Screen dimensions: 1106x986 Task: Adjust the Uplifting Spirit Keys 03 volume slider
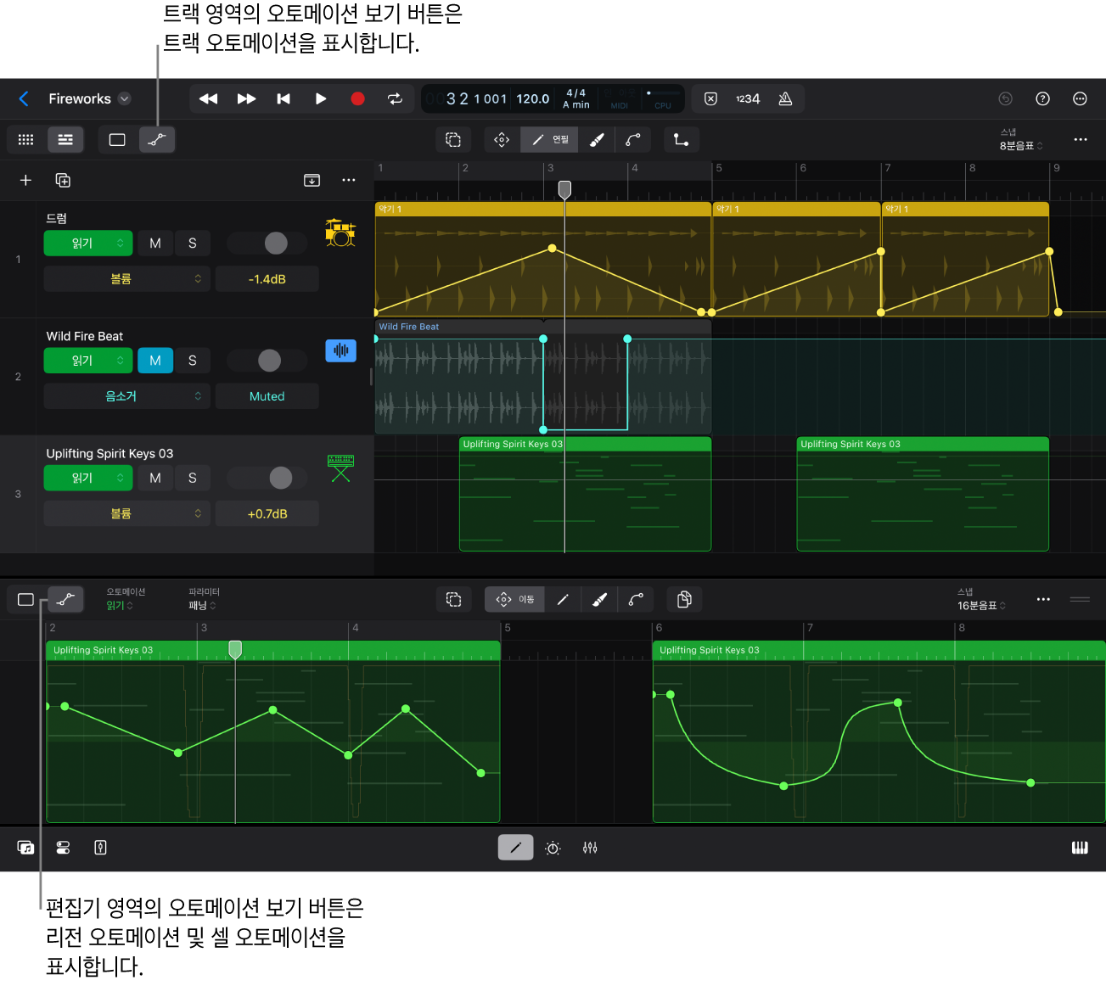point(280,479)
